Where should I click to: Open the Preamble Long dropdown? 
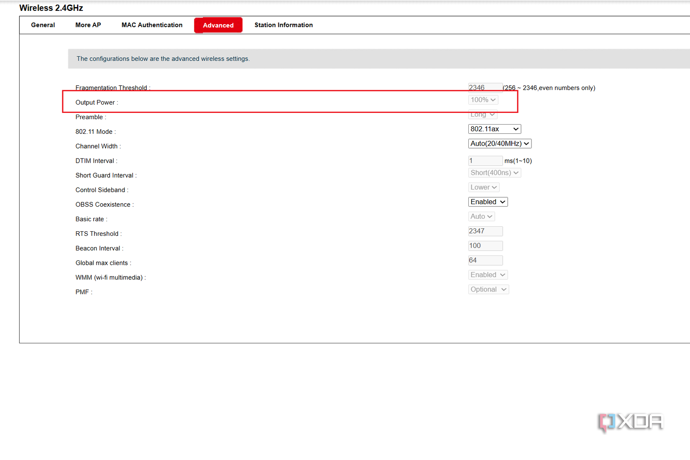pyautogui.click(x=483, y=115)
